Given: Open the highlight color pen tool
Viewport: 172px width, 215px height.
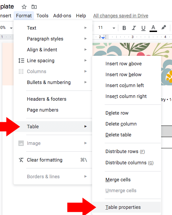Looking at the screenshot, I should tap(164, 27).
